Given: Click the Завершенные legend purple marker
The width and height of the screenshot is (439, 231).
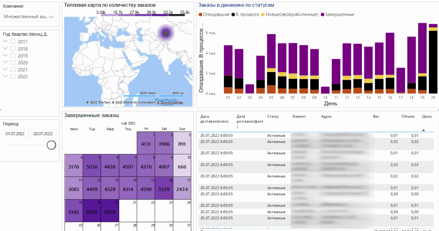Looking at the screenshot, I should coord(322,14).
